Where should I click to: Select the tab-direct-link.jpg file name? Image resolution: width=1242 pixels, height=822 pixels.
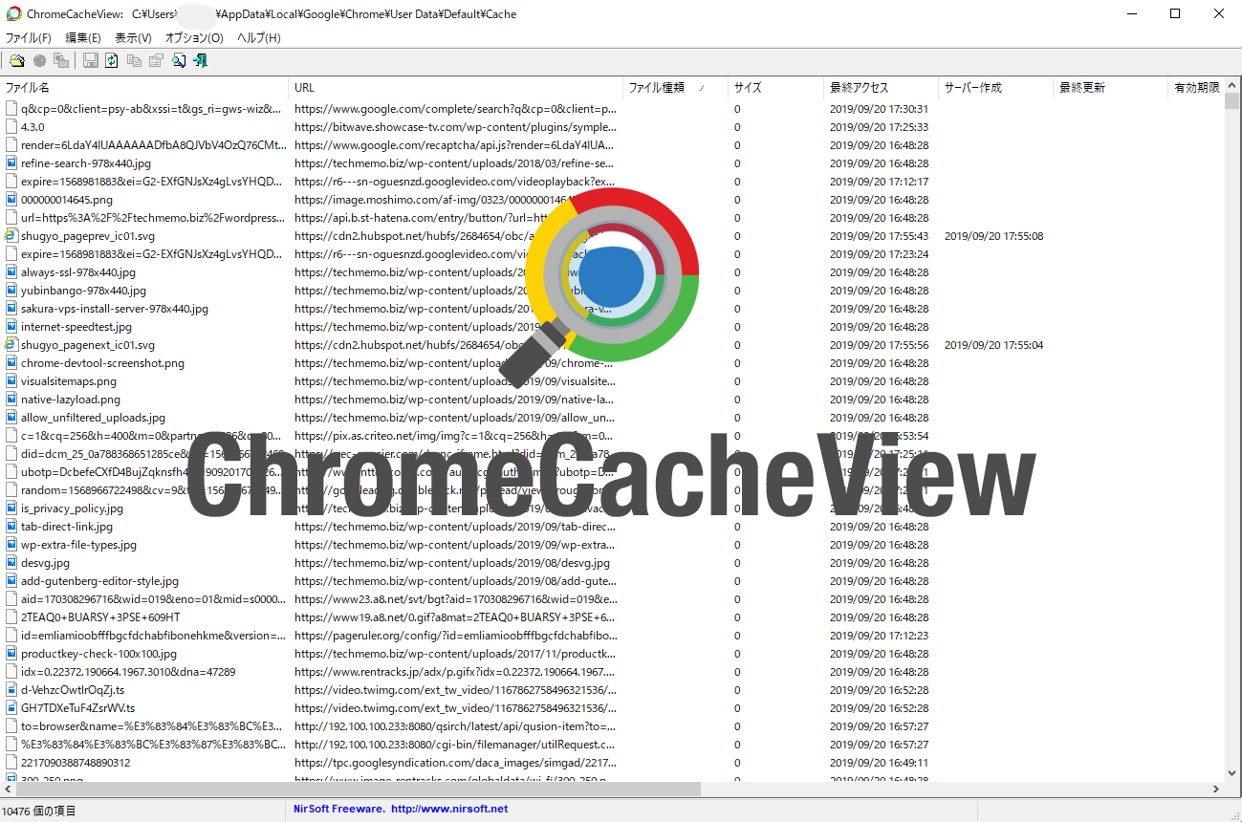[x=67, y=527]
